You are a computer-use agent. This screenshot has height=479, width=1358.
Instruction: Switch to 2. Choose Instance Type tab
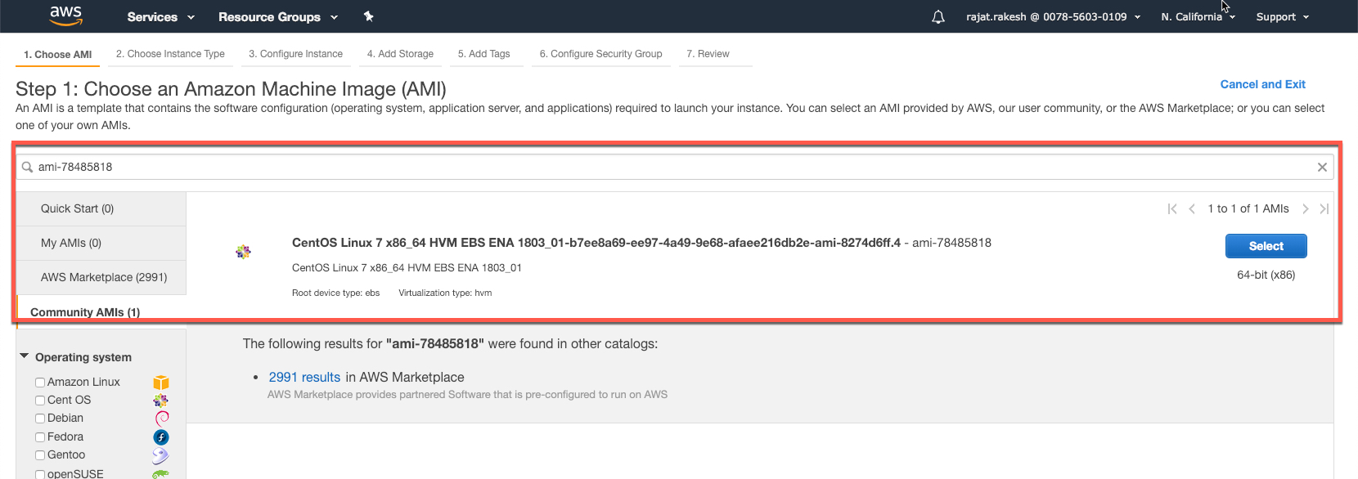point(170,54)
